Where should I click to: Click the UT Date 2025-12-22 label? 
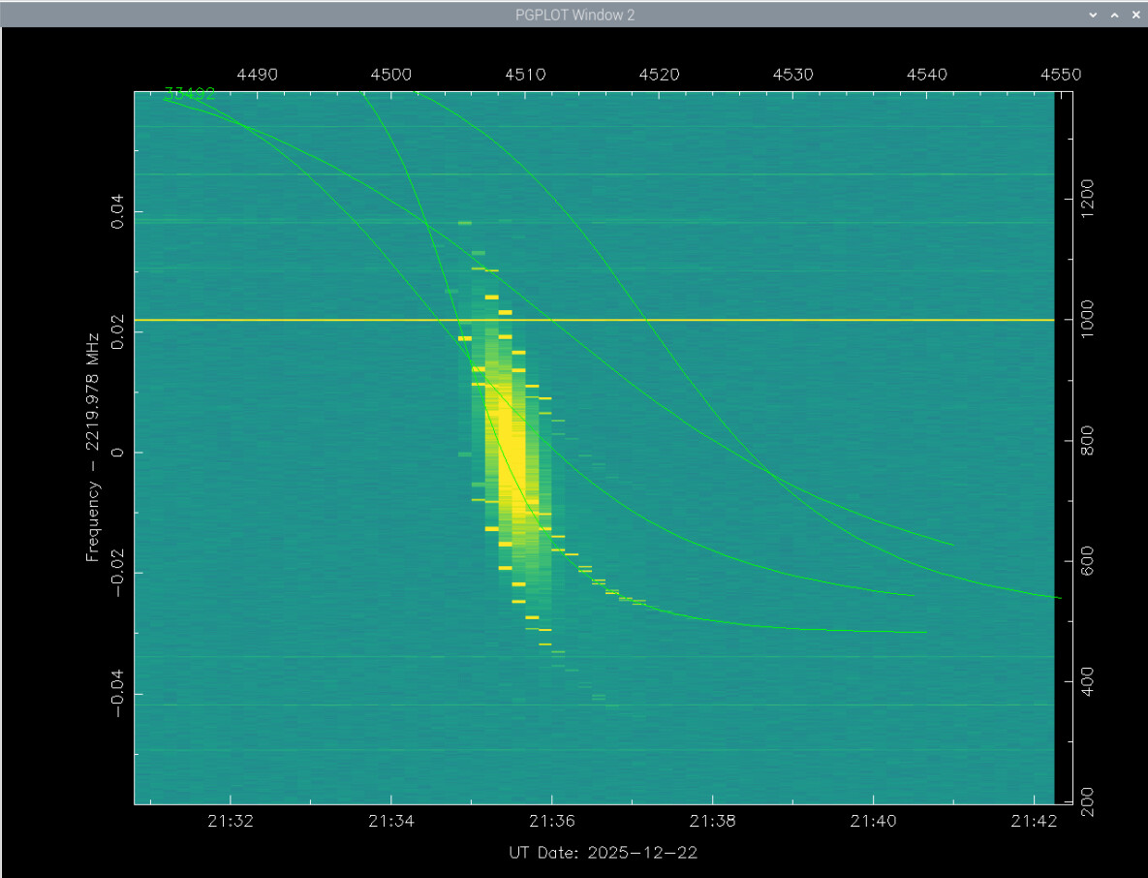point(603,853)
